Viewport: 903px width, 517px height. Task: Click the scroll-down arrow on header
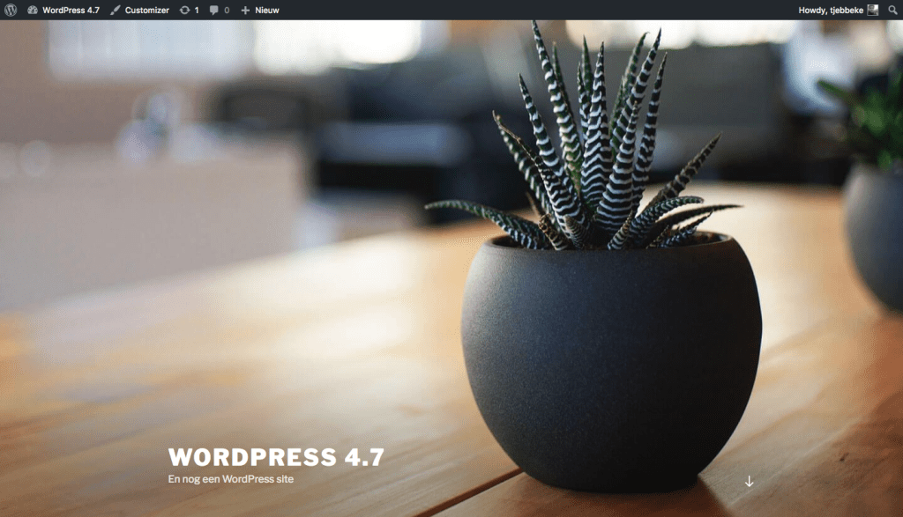pyautogui.click(x=750, y=482)
